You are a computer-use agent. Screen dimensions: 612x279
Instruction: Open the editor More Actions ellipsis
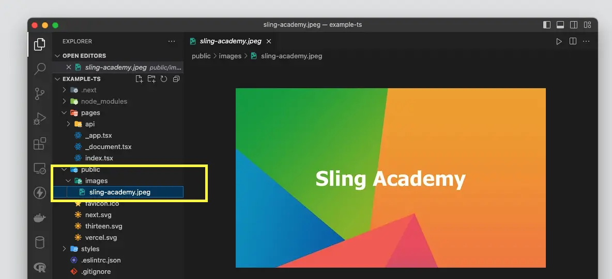(586, 41)
